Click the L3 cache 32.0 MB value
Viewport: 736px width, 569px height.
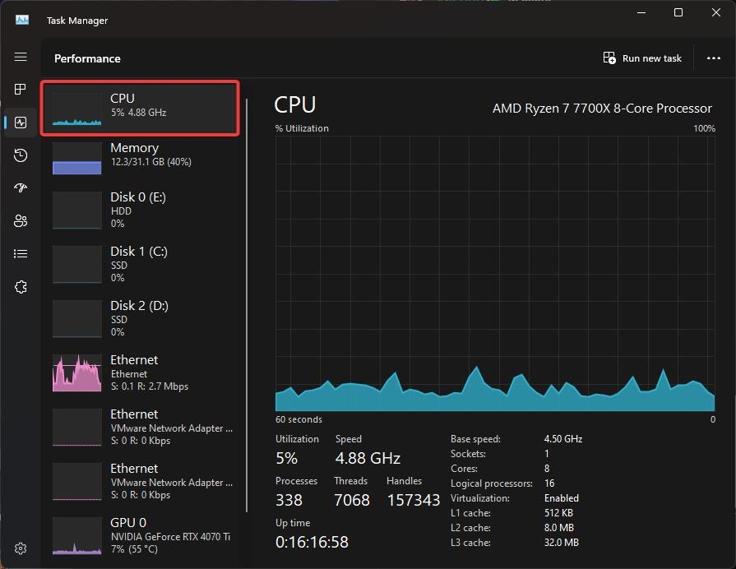click(x=562, y=542)
